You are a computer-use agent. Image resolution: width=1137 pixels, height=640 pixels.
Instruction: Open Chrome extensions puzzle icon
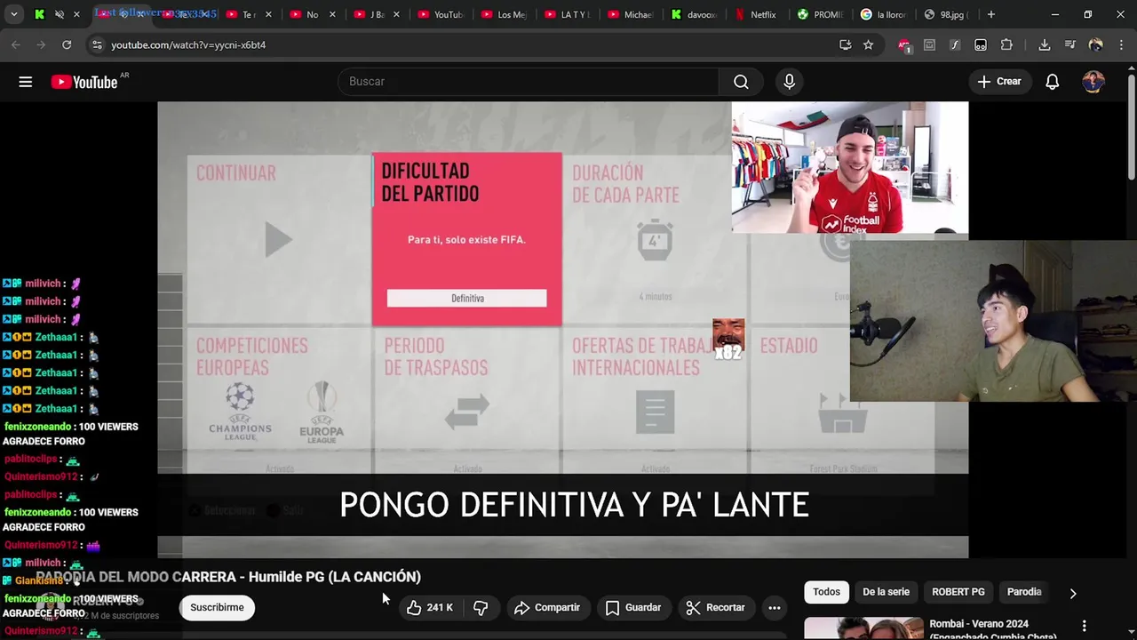[x=1006, y=44]
